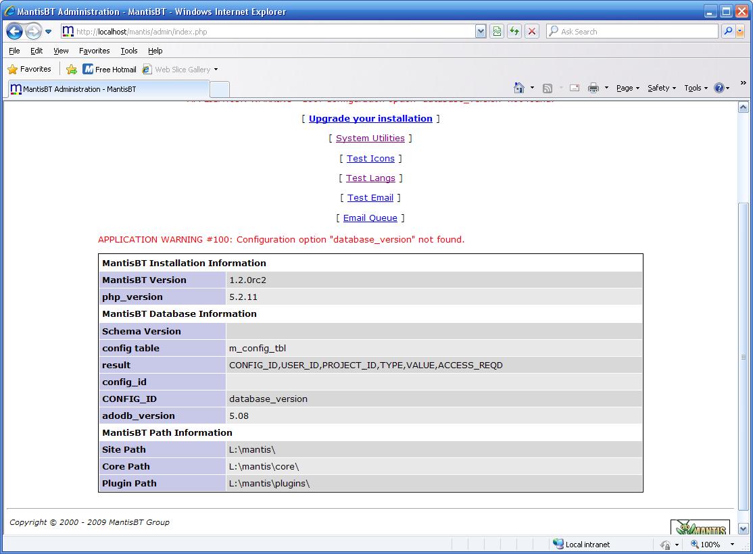753x554 pixels.
Task: Click the Home icon in command bar
Action: click(519, 88)
